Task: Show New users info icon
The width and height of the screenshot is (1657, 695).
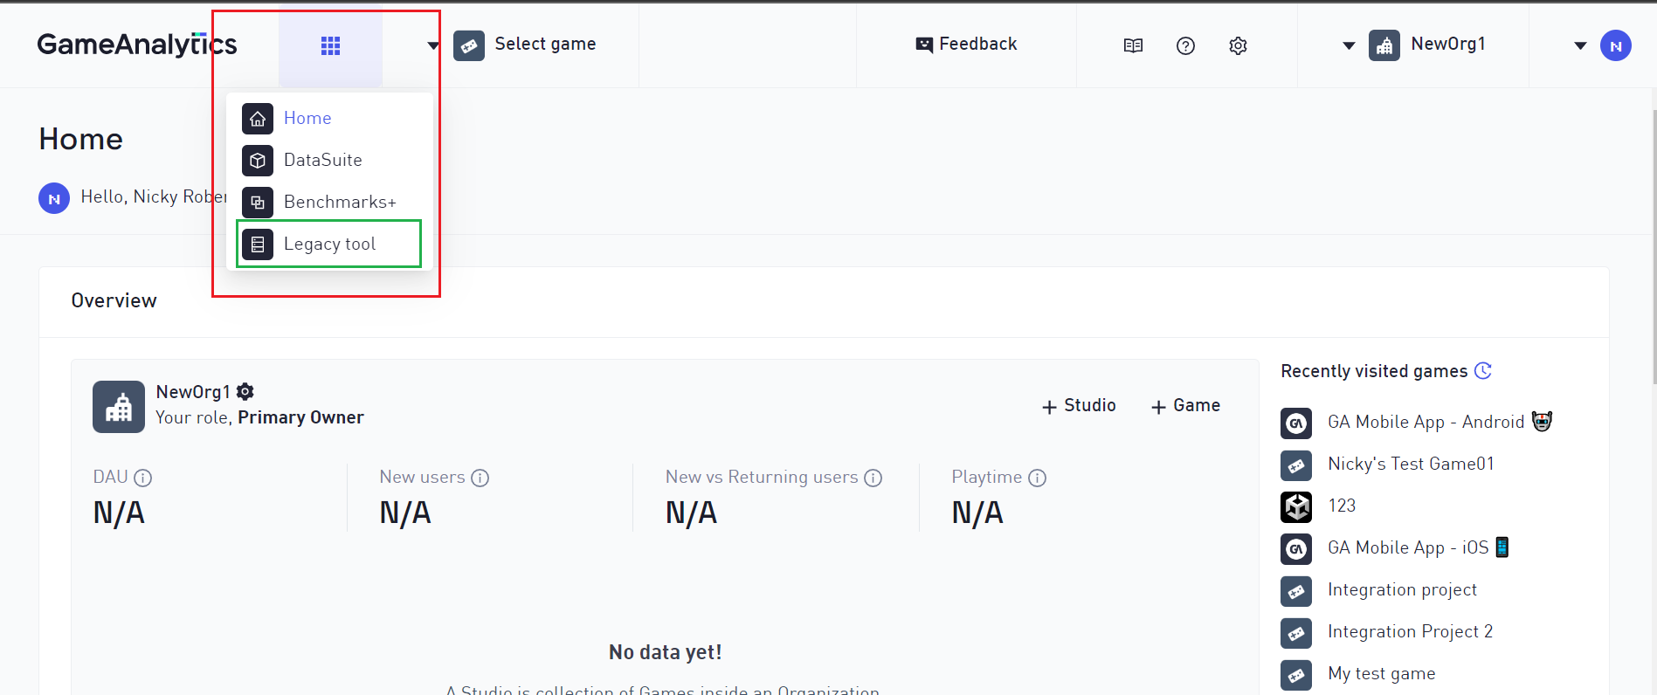Action: [480, 478]
